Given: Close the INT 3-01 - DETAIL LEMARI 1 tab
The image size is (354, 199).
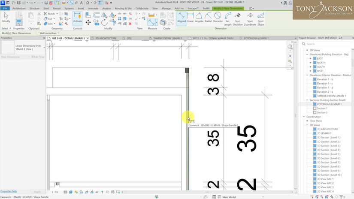Looking at the screenshot, I should (x=88, y=38).
